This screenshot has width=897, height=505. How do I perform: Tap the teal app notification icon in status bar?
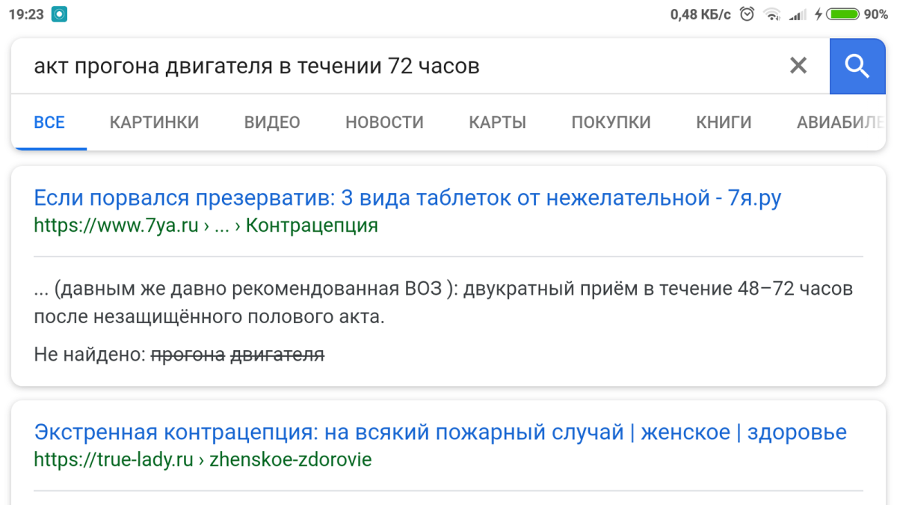tap(59, 13)
